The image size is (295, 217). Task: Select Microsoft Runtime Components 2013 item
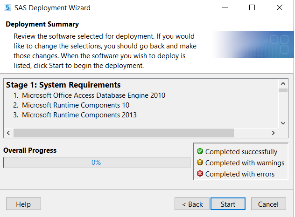(x=79, y=115)
